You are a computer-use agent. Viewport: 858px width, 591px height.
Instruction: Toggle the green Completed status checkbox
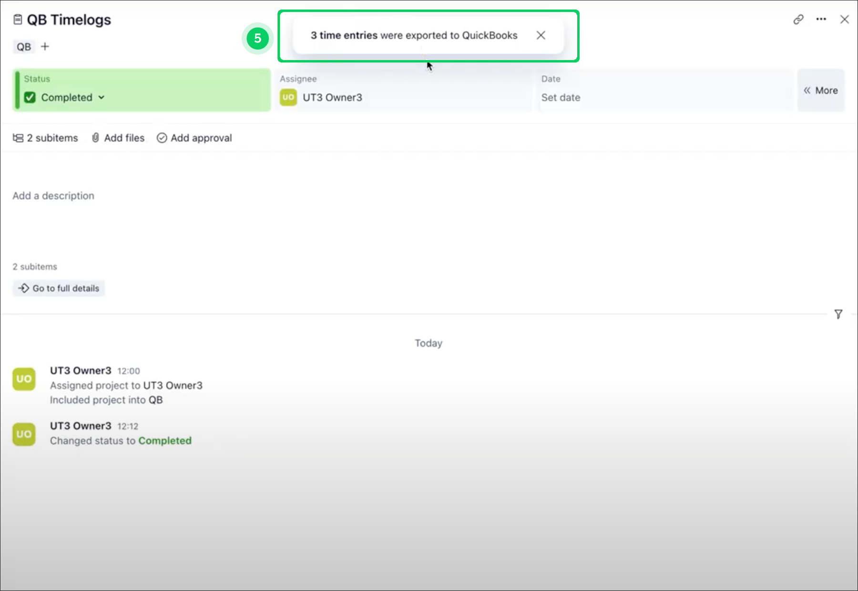30,98
